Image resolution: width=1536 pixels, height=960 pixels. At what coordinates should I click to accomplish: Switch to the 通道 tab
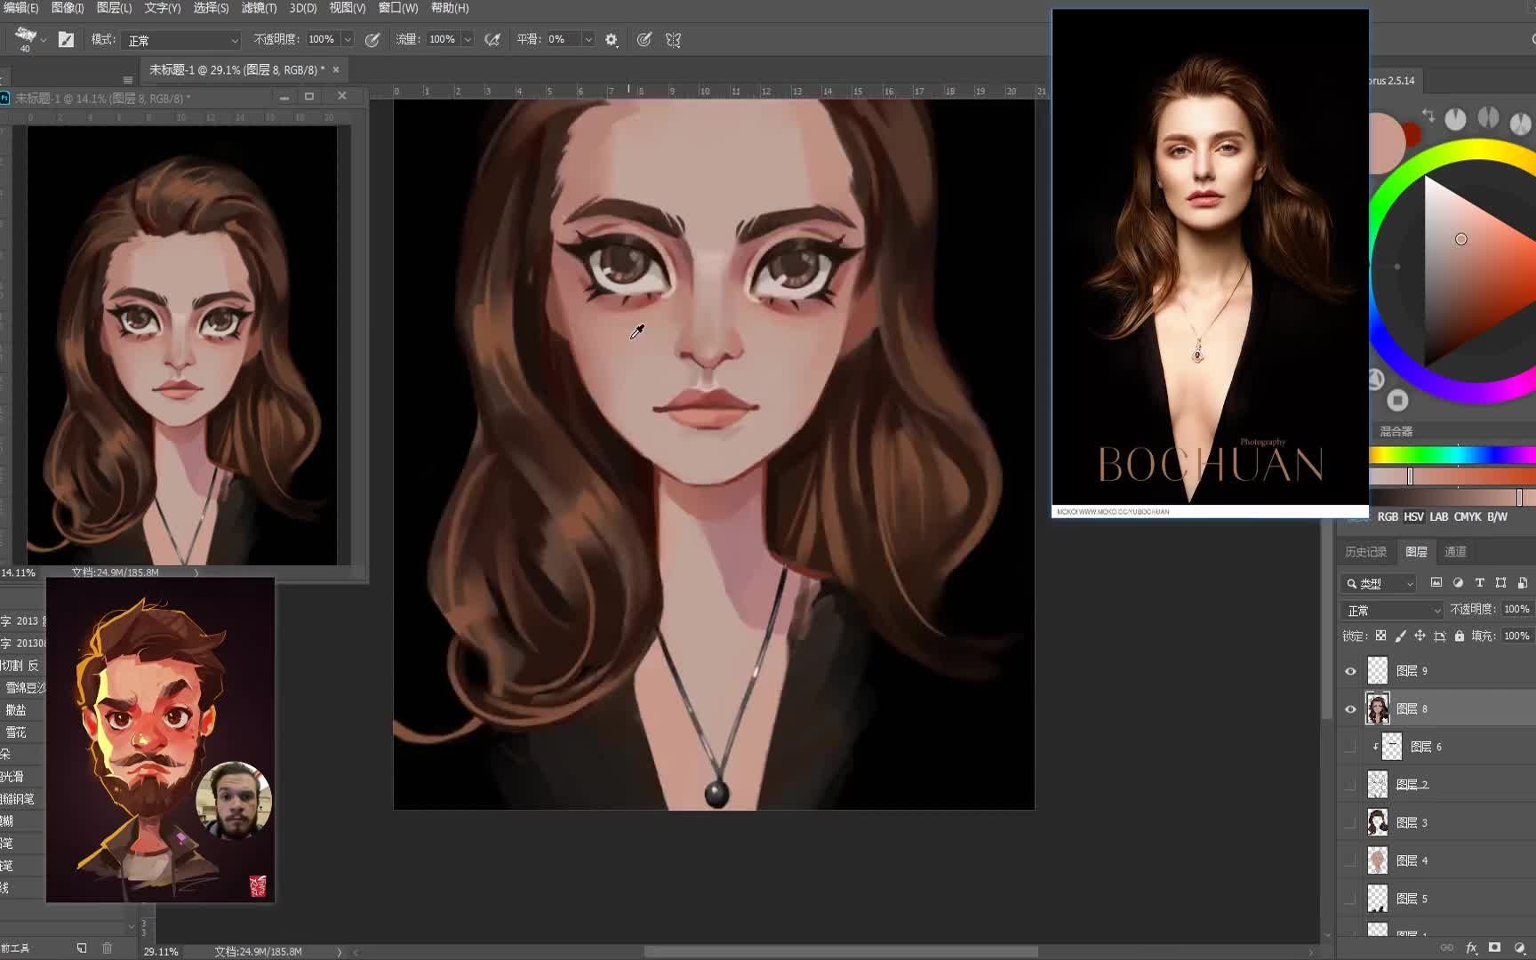pyautogui.click(x=1455, y=552)
